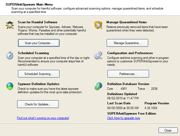Open the Preferences dialog
Screen dimensions: 180x136
click(128, 74)
